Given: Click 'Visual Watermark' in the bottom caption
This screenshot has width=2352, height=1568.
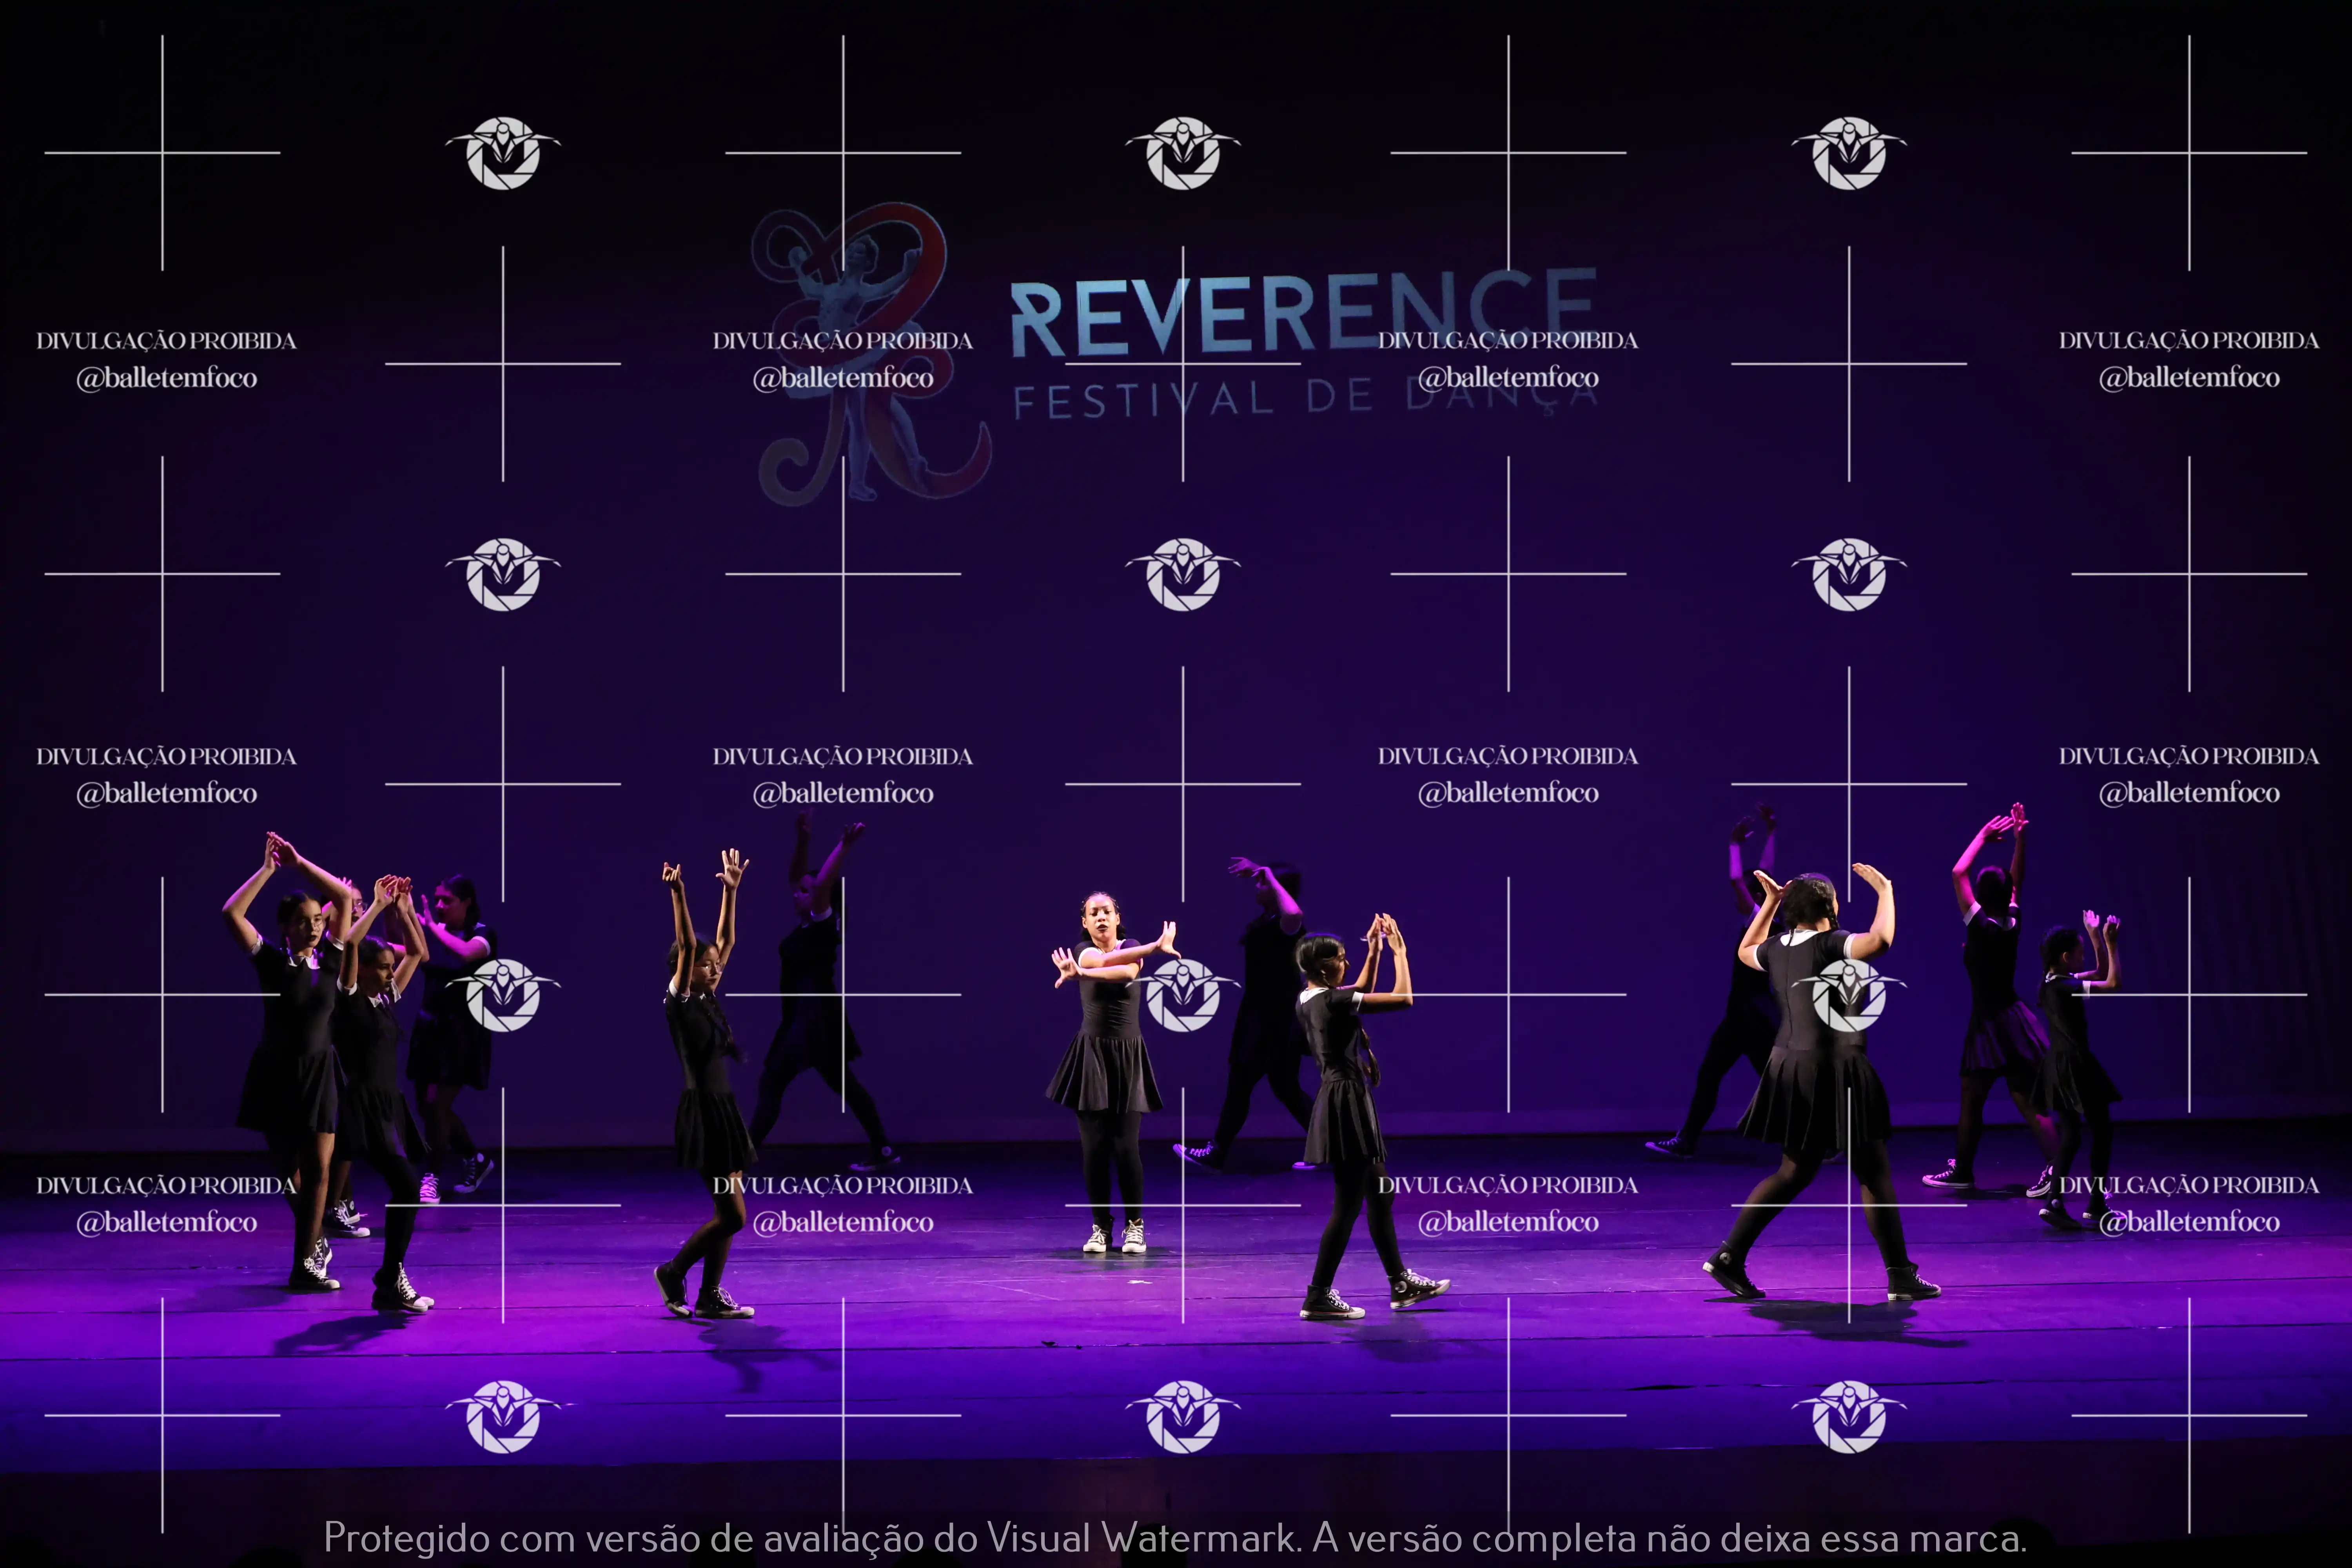Looking at the screenshot, I should (1142, 1538).
